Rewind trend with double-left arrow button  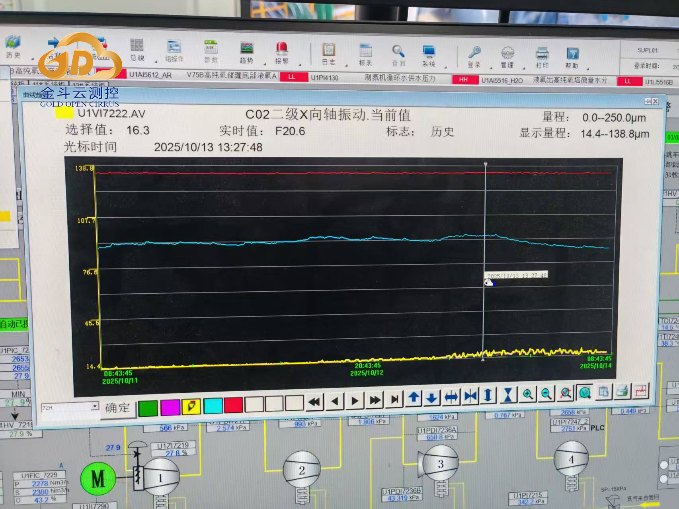(x=314, y=401)
